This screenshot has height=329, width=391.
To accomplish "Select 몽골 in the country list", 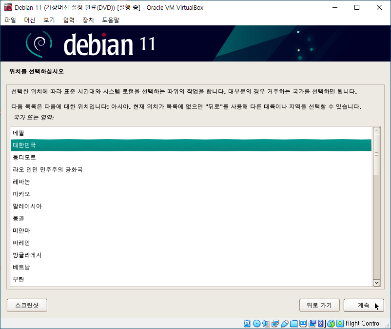I will tap(191, 219).
